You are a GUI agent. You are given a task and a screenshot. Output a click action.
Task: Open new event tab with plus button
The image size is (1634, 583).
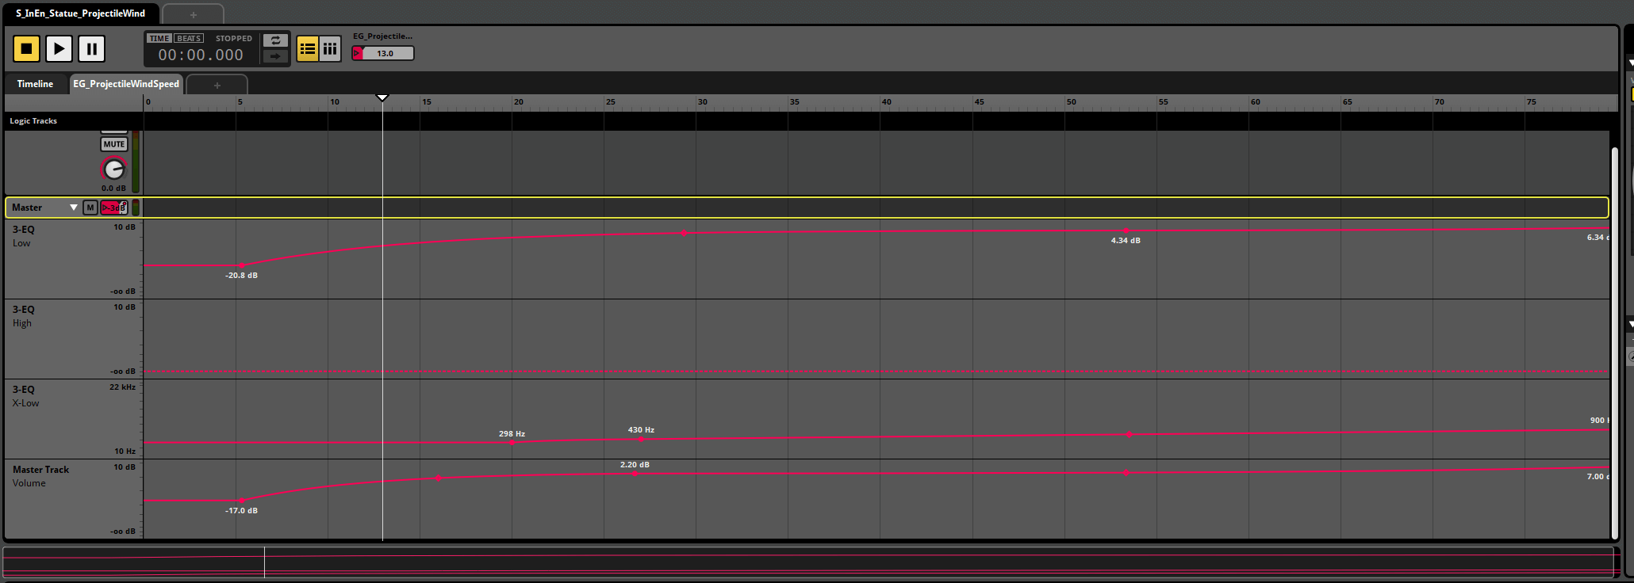(x=193, y=14)
